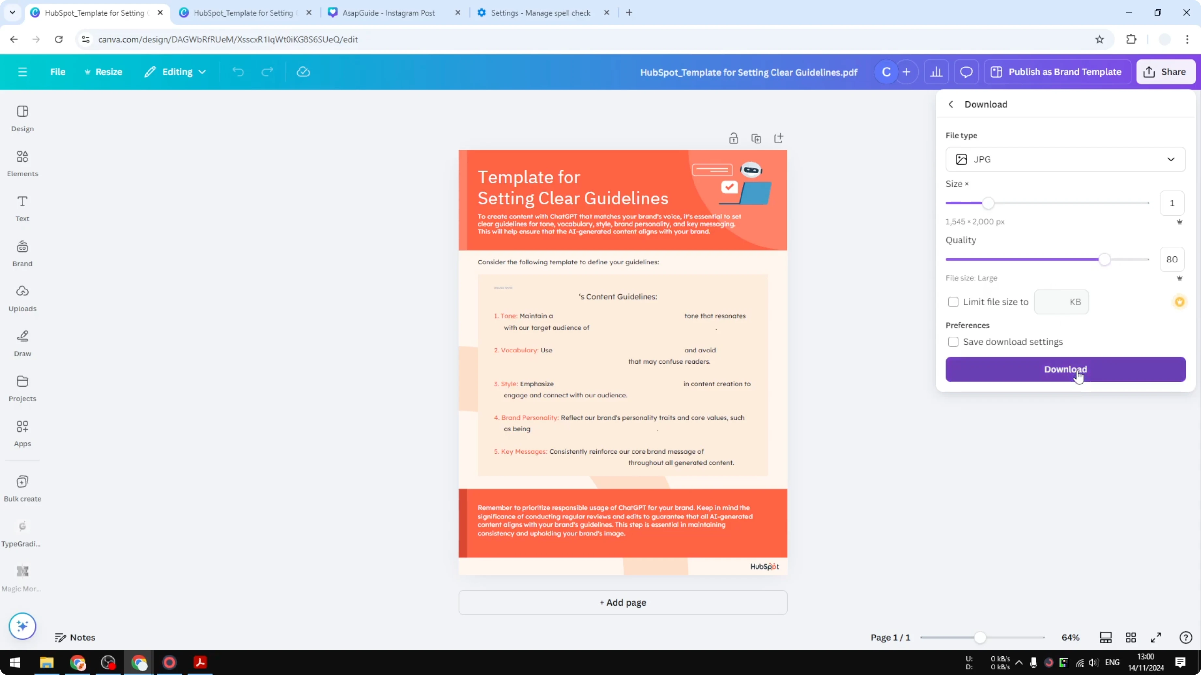The height and width of the screenshot is (675, 1201).
Task: Open the File menu
Action: pyautogui.click(x=58, y=71)
